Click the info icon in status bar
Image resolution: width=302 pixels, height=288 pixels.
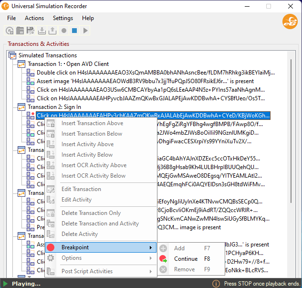tap(216, 283)
